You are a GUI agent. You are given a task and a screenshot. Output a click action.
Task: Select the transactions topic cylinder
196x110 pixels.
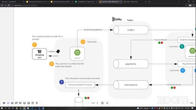tap(131, 85)
